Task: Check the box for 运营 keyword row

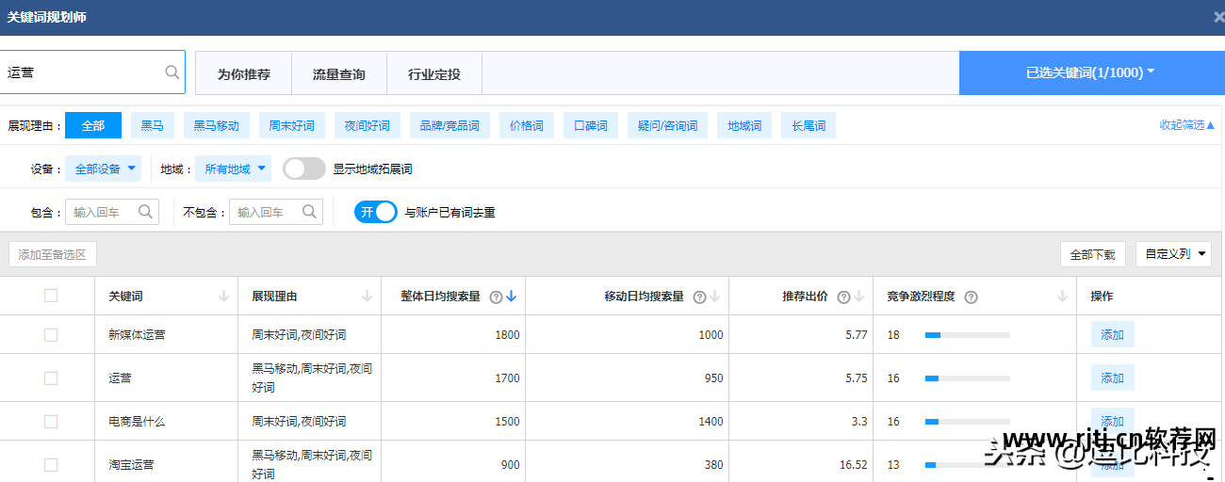Action: [x=51, y=378]
